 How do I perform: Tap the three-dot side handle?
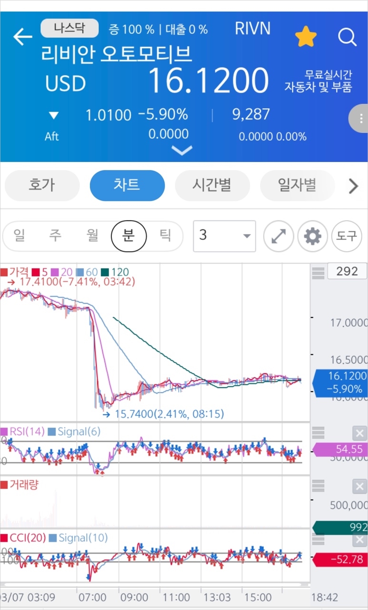pos(359,119)
